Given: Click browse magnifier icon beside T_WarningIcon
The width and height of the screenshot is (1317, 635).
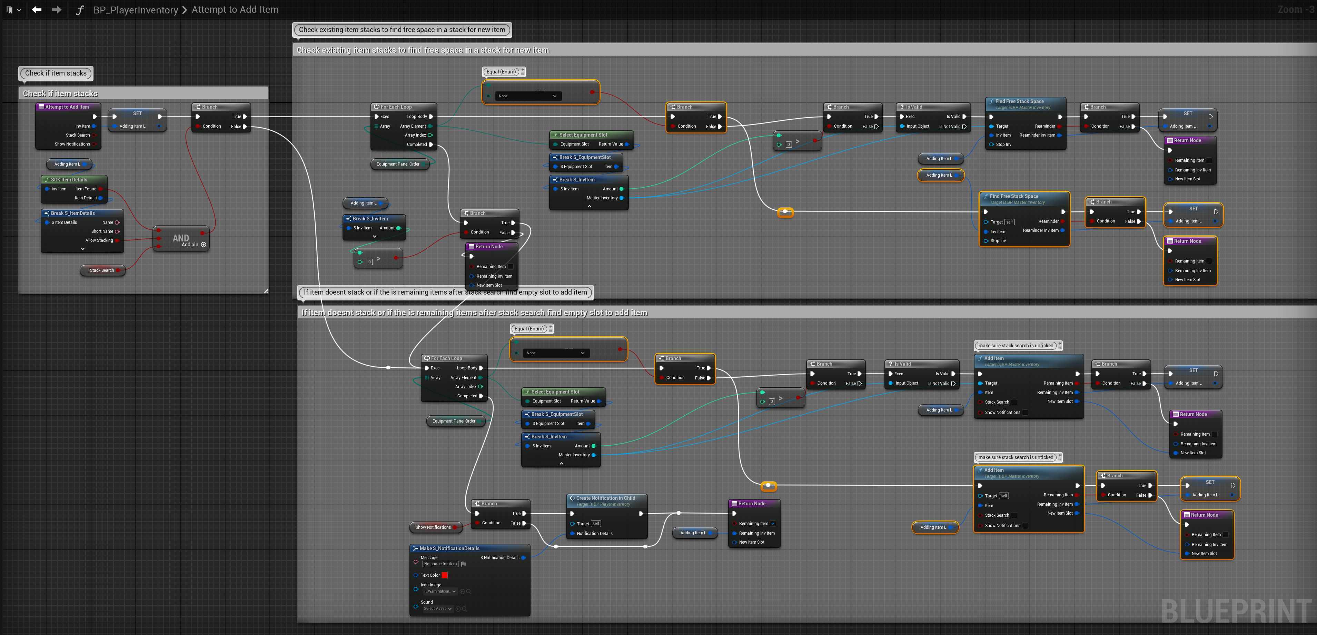Looking at the screenshot, I should pos(469,592).
